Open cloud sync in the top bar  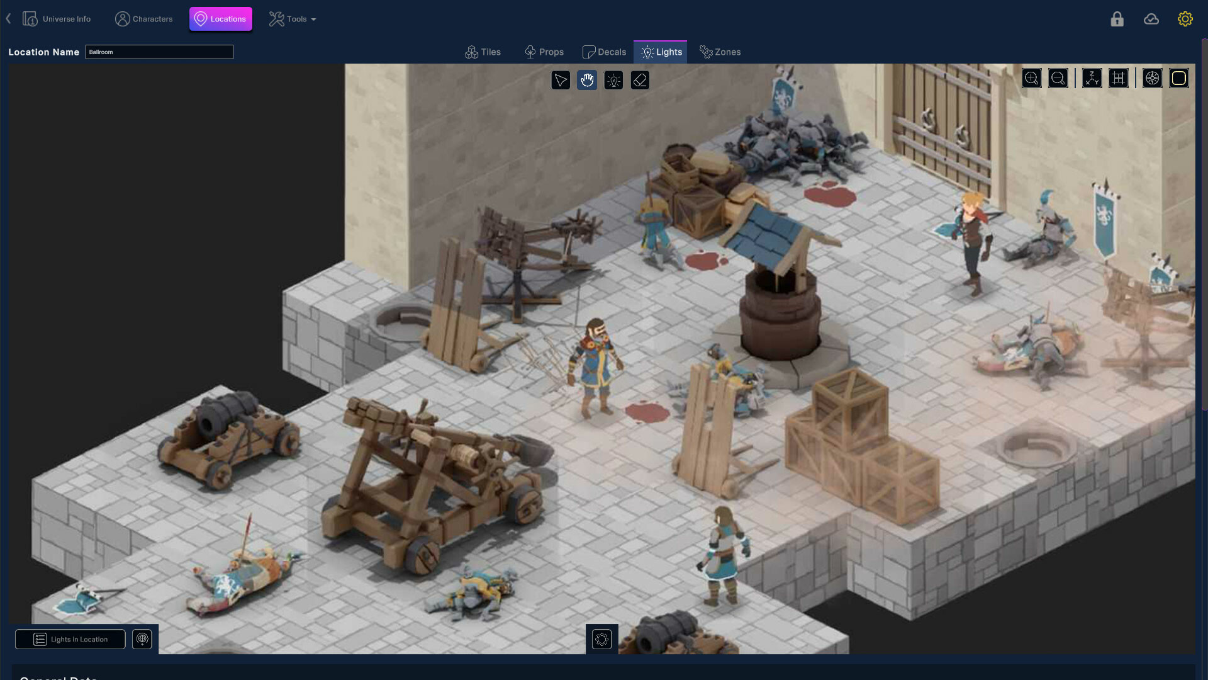pos(1151,19)
